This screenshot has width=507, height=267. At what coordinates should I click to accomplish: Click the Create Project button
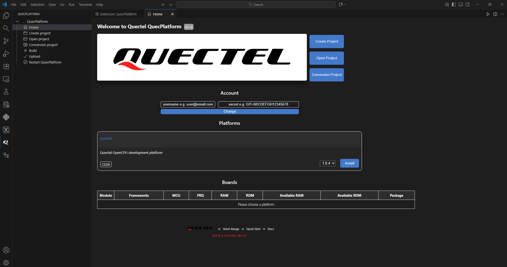tap(326, 42)
